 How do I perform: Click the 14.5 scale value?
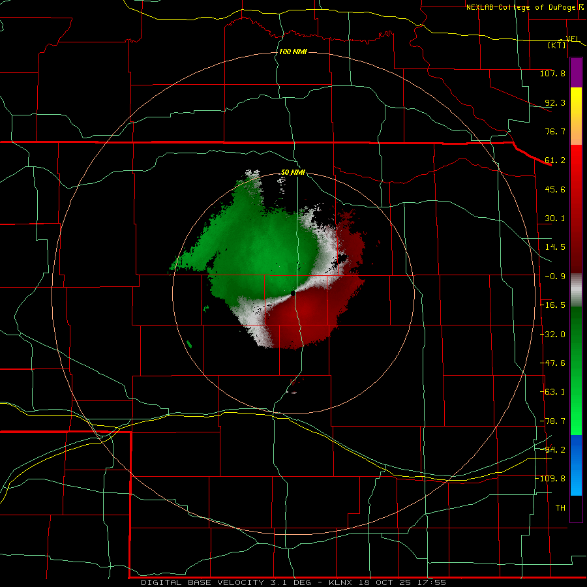(555, 247)
